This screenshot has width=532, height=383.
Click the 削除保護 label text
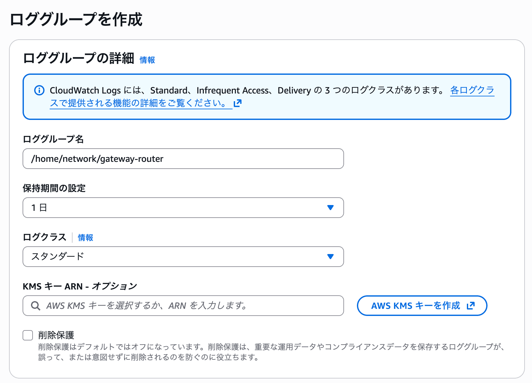click(56, 335)
